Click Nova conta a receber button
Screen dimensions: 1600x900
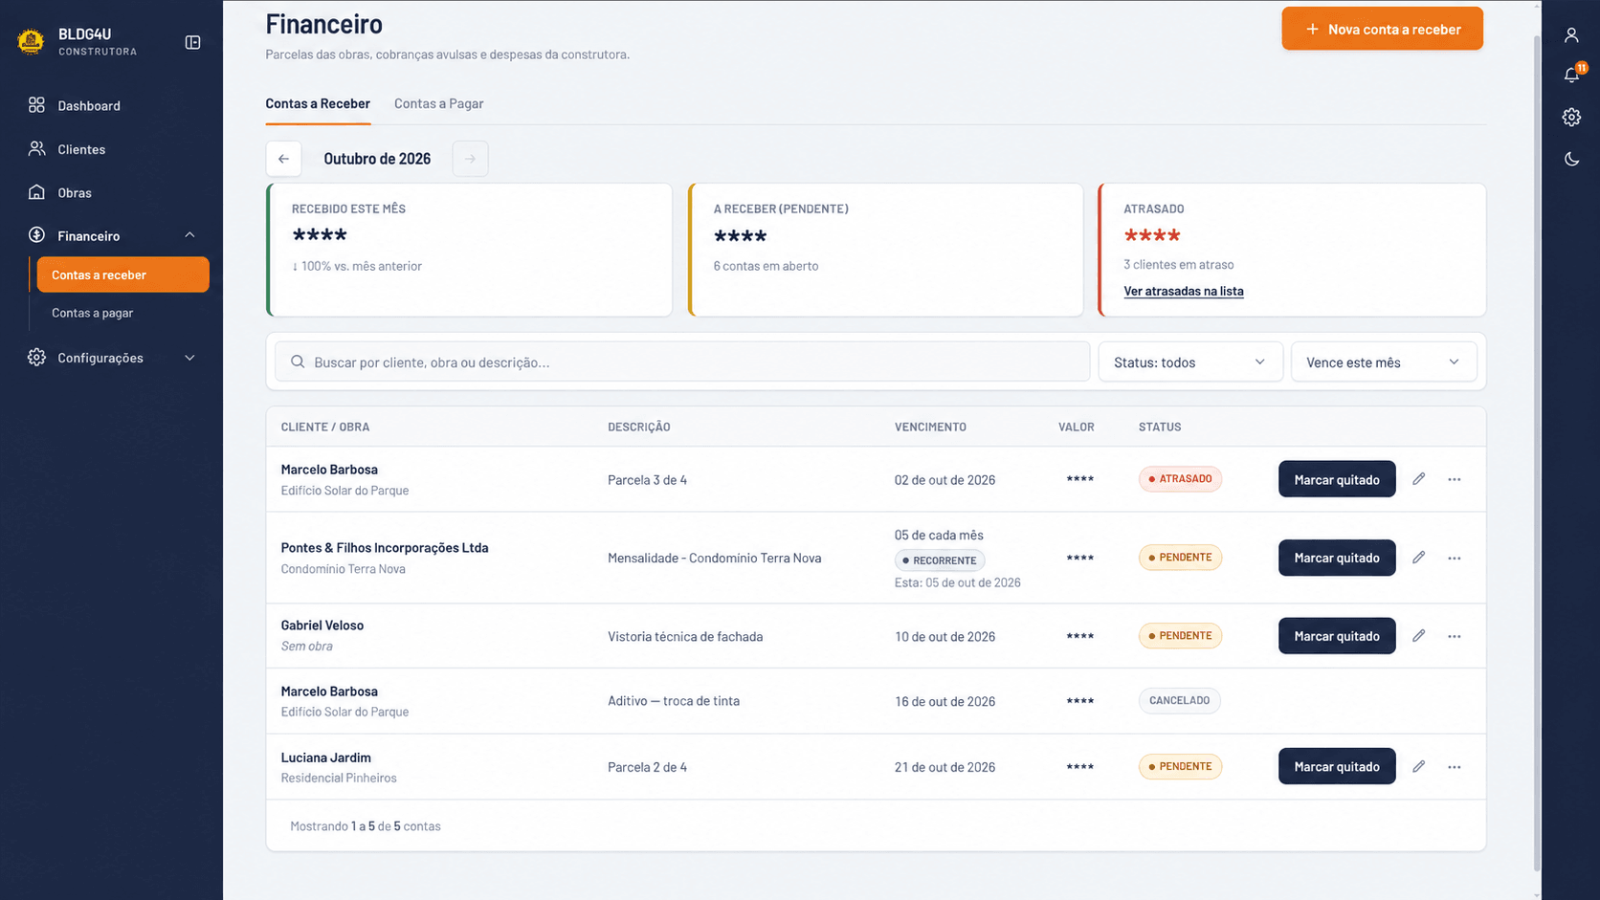1382,29
